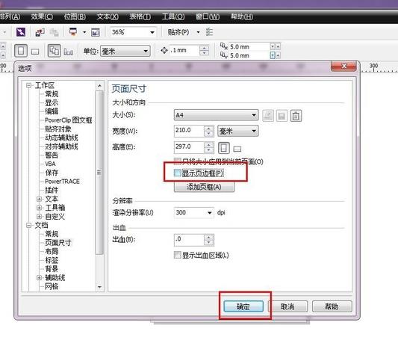Click the all pages layout icon
The image size is (398, 343).
(x=54, y=51)
